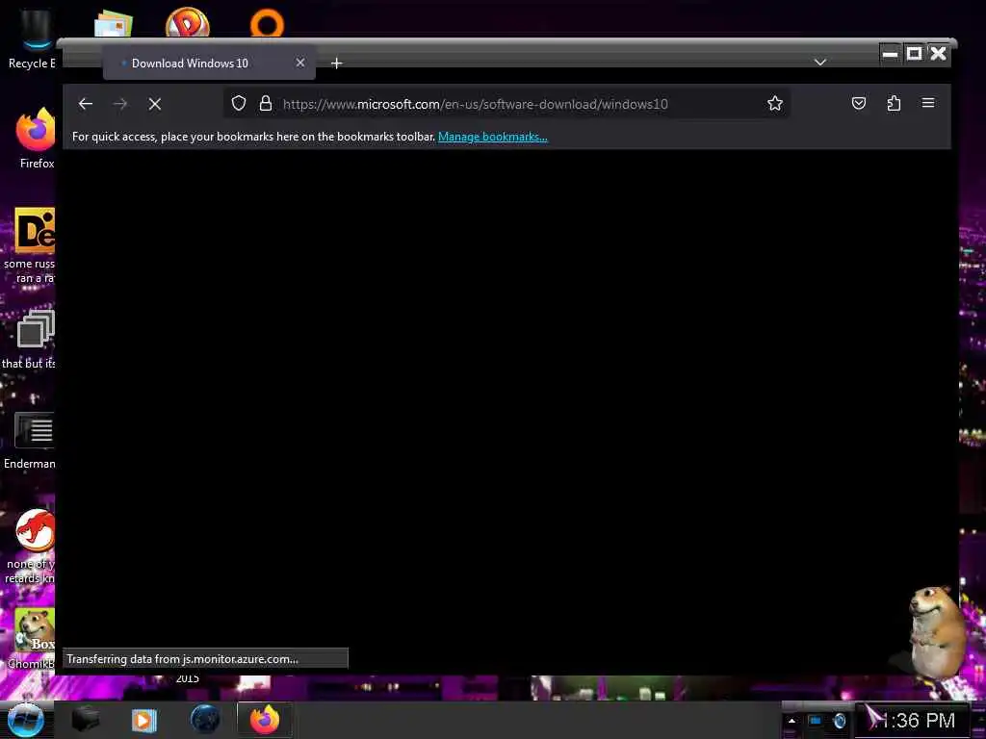Launch the media player taskbar icon
986x739 pixels.
(144, 720)
